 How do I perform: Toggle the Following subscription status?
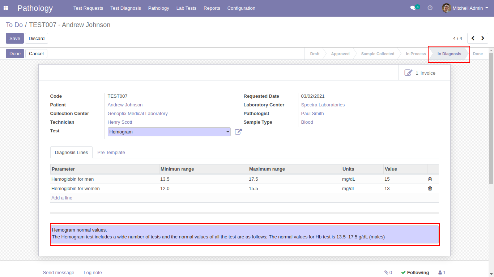click(x=415, y=273)
